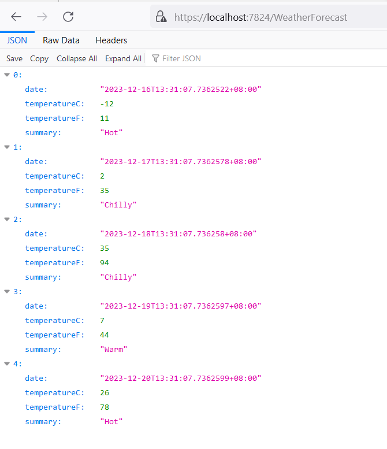
Task: Click the temperatureF key in item 1
Action: (x=55, y=191)
